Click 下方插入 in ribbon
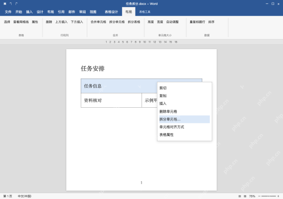The width and height of the screenshot is (283, 199). click(x=77, y=22)
